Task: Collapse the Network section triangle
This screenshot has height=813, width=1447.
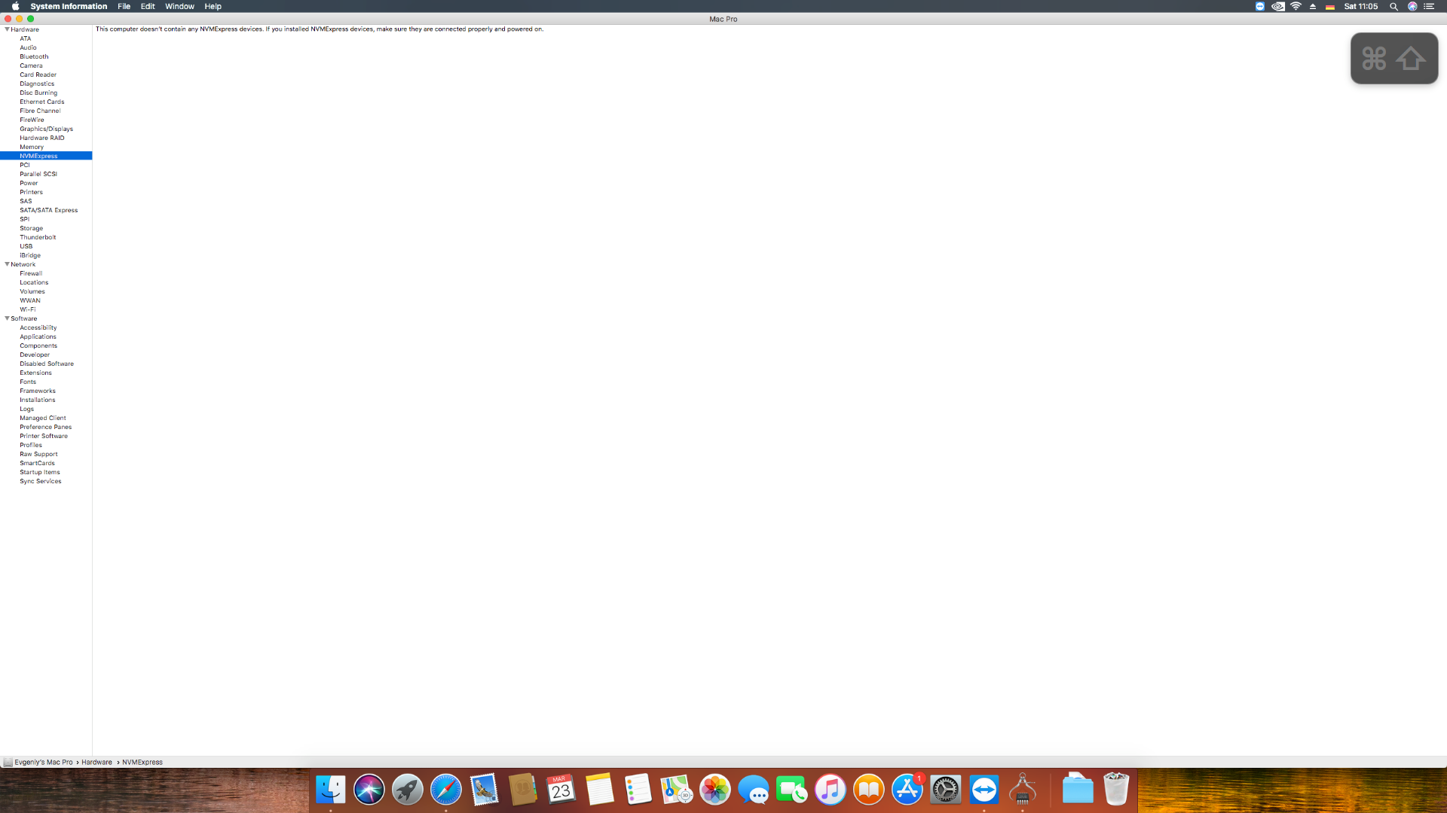Action: [x=7, y=264]
